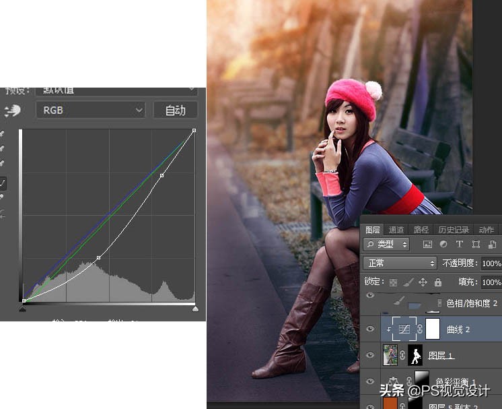
Task: Click the orange thumbnail of 图层 5 副本 2
Action: coord(390,403)
